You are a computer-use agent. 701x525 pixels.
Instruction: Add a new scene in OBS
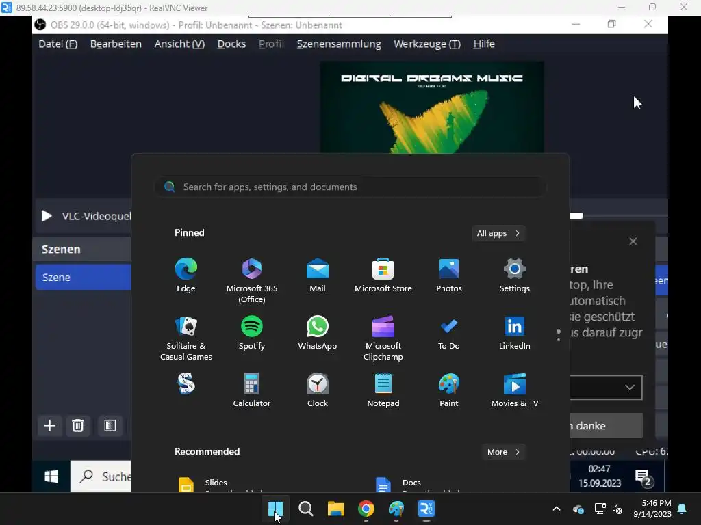pyautogui.click(x=49, y=425)
